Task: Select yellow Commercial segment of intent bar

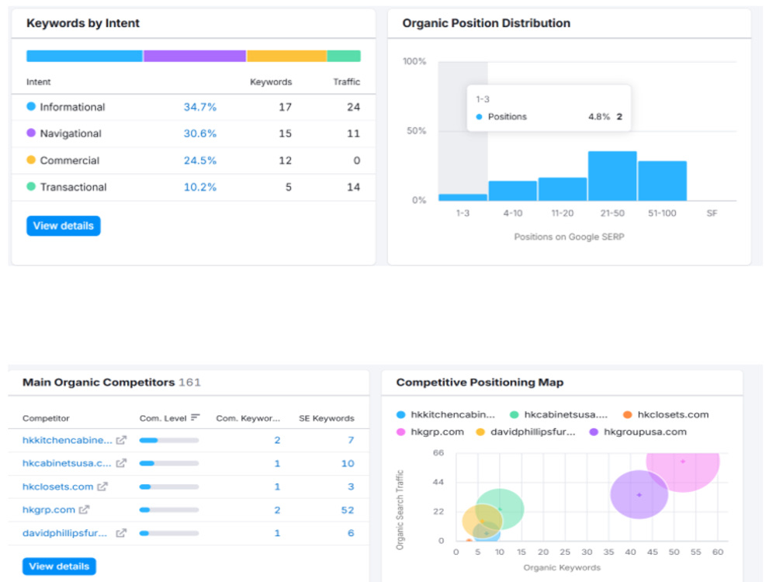Action: (286, 56)
